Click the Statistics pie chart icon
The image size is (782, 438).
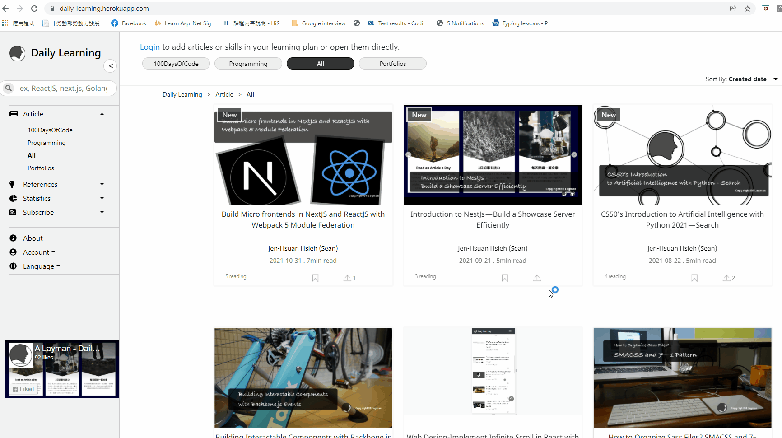pyautogui.click(x=13, y=198)
